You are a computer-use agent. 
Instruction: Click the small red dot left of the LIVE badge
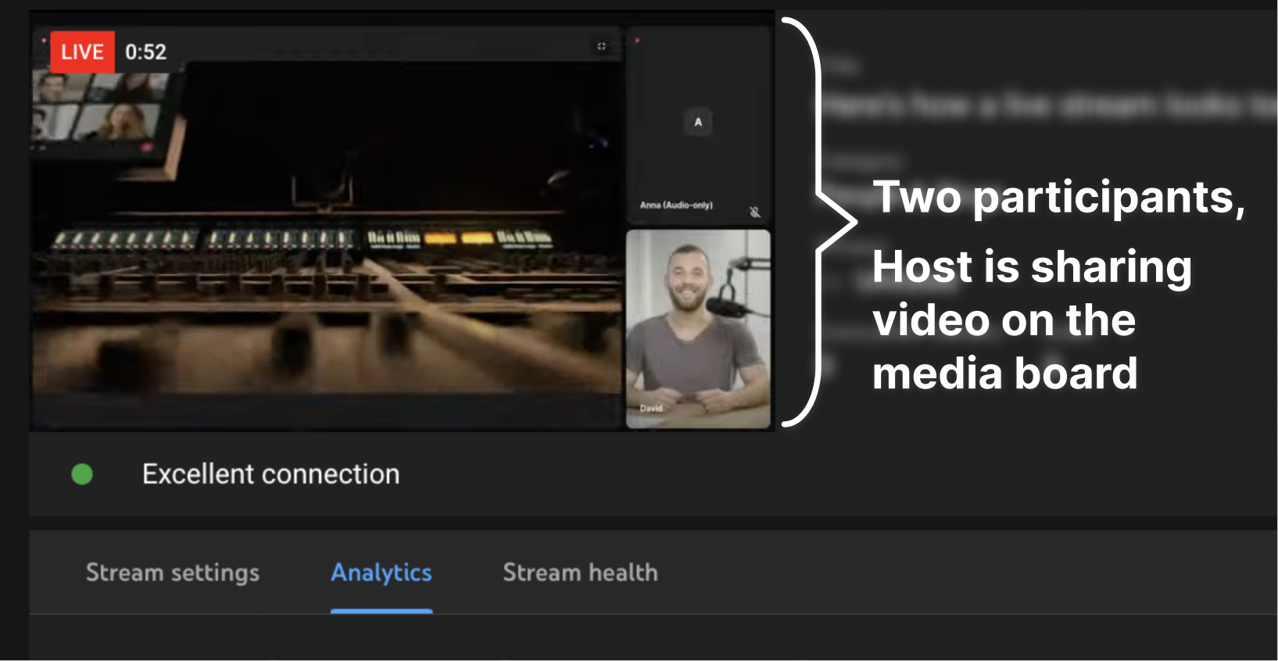44,40
